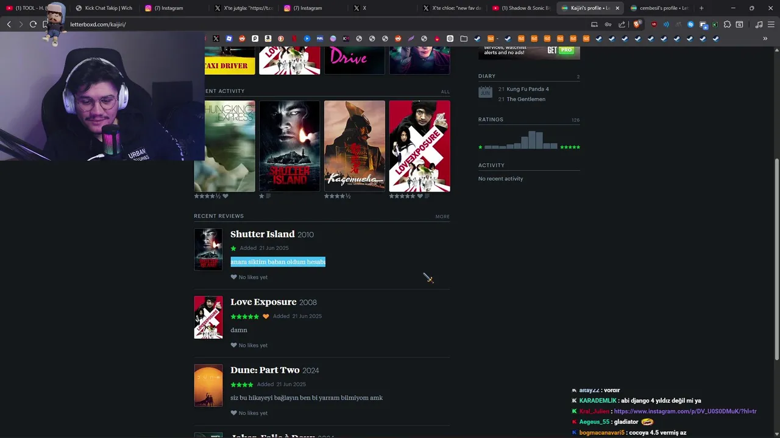Open the MAL bookmark icon
The image size is (780, 438).
320,38
